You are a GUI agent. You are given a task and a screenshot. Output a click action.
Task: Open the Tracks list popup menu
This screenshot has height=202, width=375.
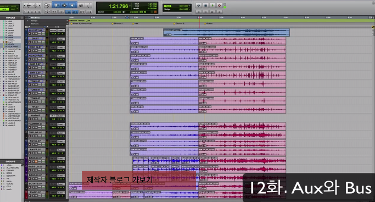pos(22,18)
